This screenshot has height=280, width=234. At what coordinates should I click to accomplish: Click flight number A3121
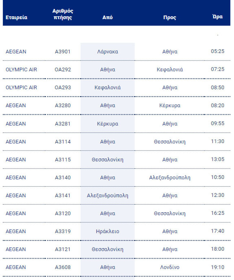pyautogui.click(x=63, y=249)
